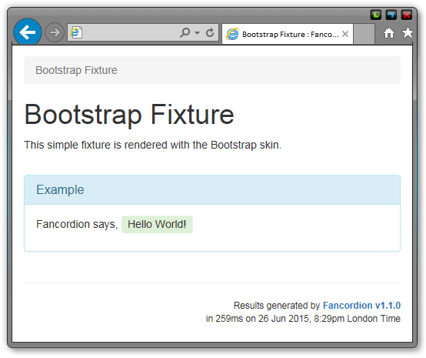Click the green minimize window button
The image size is (426, 358).
click(376, 15)
